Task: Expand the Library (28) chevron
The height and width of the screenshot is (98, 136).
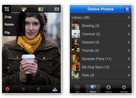Action: (x=129, y=18)
